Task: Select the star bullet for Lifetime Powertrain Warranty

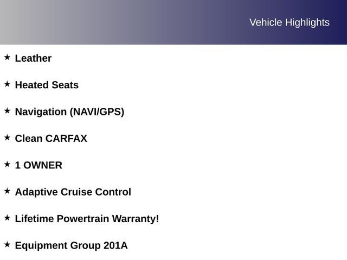Action: tap(7, 217)
